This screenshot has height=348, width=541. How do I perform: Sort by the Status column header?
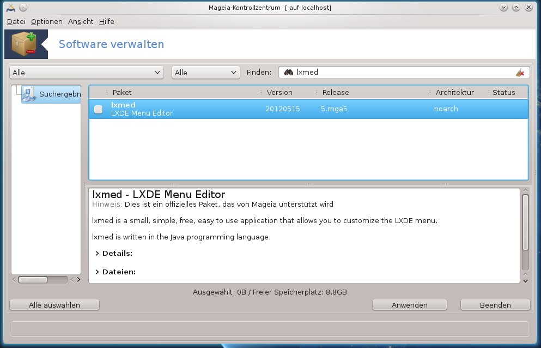pyautogui.click(x=508, y=92)
